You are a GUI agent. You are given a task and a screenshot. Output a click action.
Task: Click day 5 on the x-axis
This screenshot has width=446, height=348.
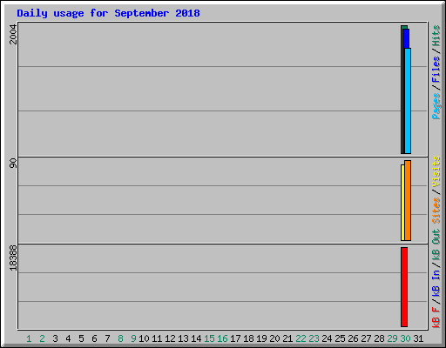81,338
